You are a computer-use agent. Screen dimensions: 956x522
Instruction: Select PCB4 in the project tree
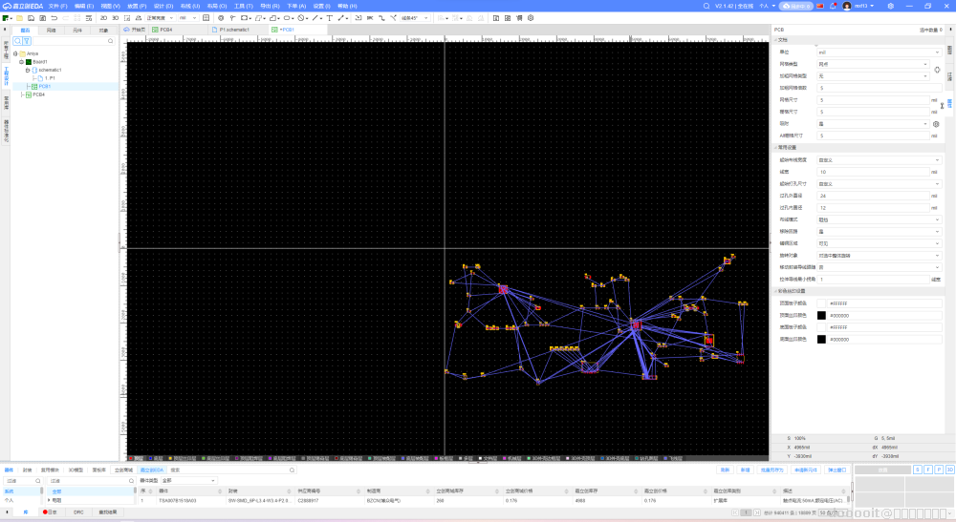(x=38, y=94)
